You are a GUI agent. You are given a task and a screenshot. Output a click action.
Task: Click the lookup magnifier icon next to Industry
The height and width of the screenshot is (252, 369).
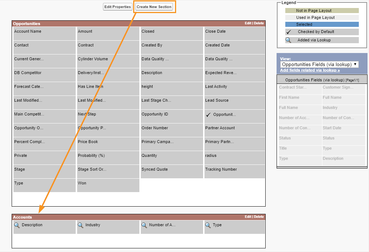(80, 225)
